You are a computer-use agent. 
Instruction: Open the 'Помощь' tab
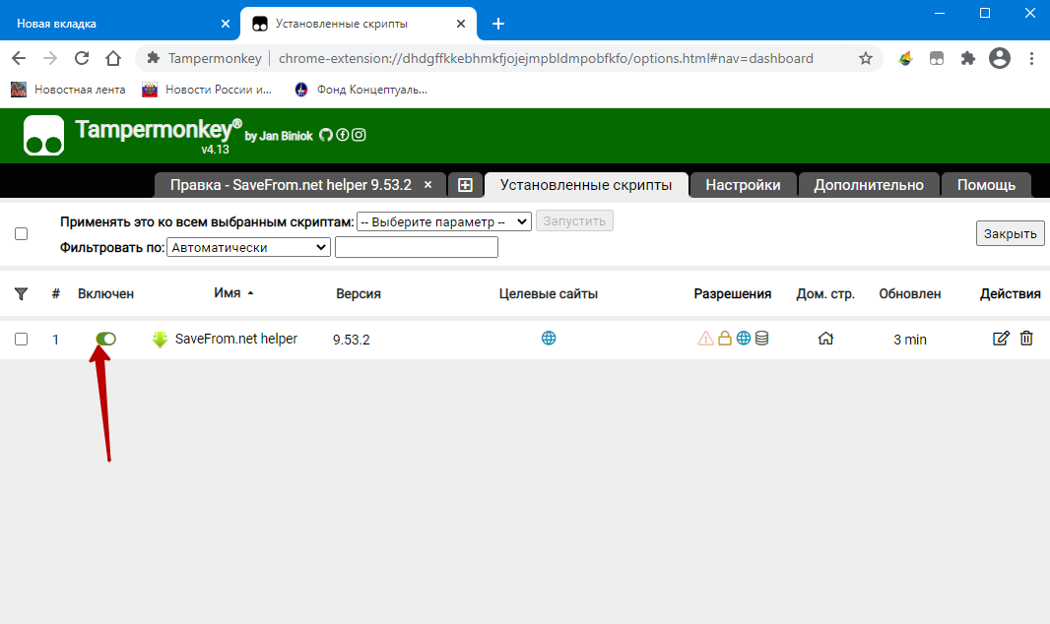coord(986,185)
